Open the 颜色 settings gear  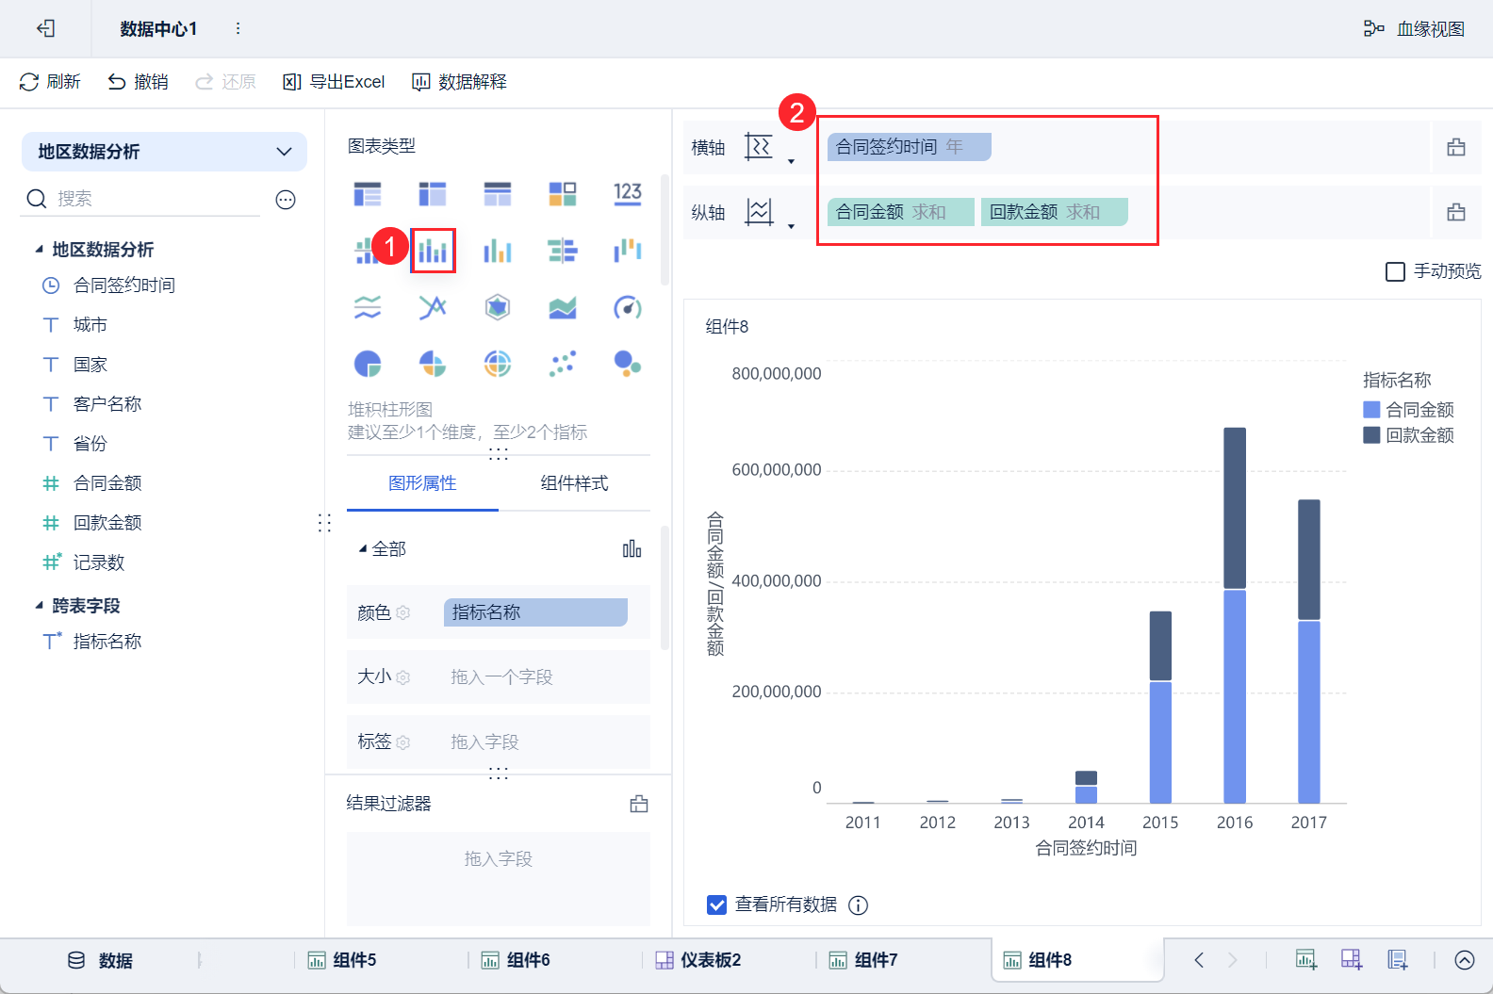403,613
